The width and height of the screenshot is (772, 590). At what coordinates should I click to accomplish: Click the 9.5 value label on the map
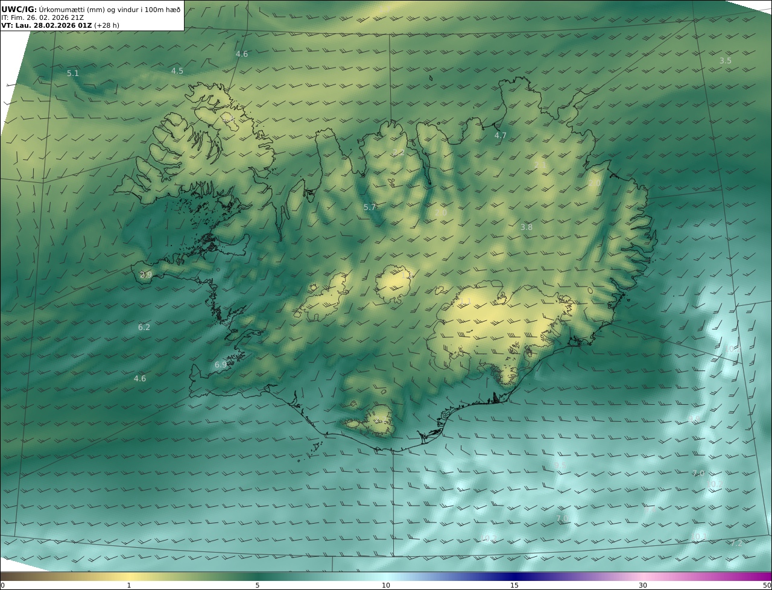pos(560,465)
